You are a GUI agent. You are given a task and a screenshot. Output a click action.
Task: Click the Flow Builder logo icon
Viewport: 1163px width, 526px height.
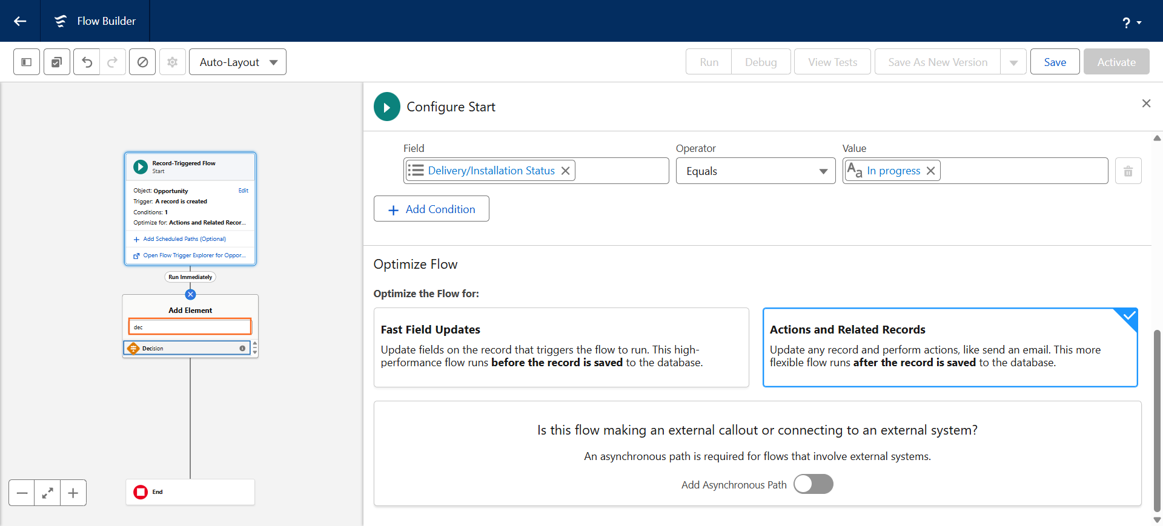pyautogui.click(x=61, y=21)
